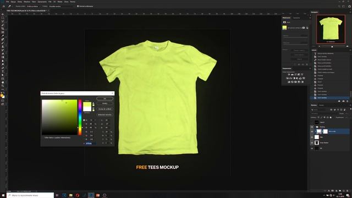Open the layer Fill dropdown

click(x=348, y=117)
